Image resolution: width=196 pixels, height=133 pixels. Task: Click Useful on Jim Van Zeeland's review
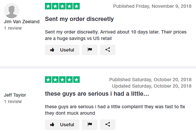[62, 50]
